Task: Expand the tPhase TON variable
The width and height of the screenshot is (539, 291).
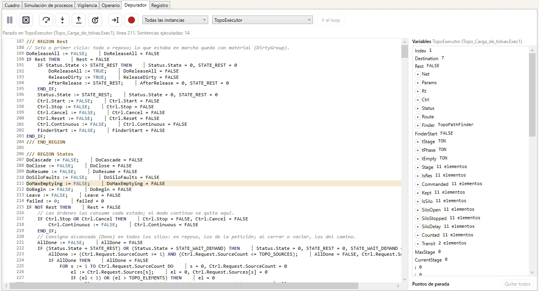Action: tap(418, 150)
